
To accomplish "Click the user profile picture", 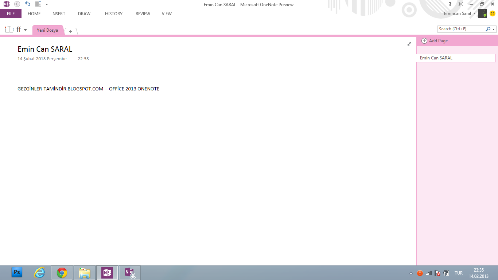I will 482,13.
